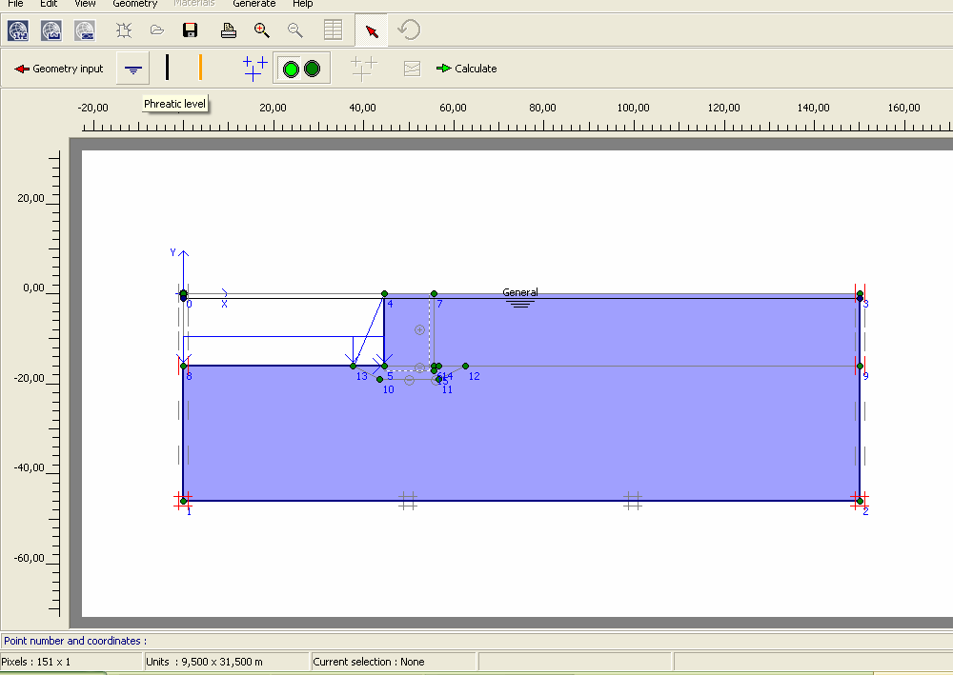Click the disabled Materials menu

[x=193, y=3]
